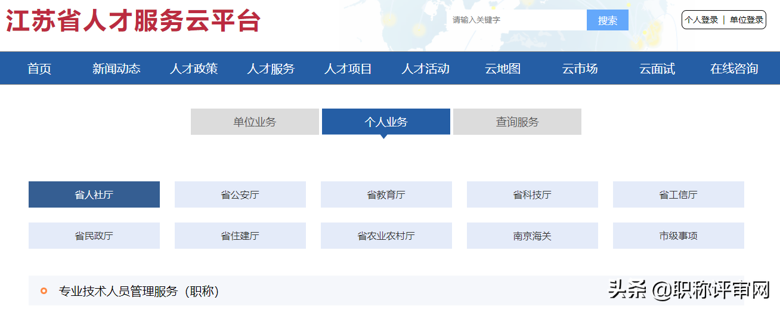Open 人才服务 menu item
The width and height of the screenshot is (780, 309).
tap(271, 69)
